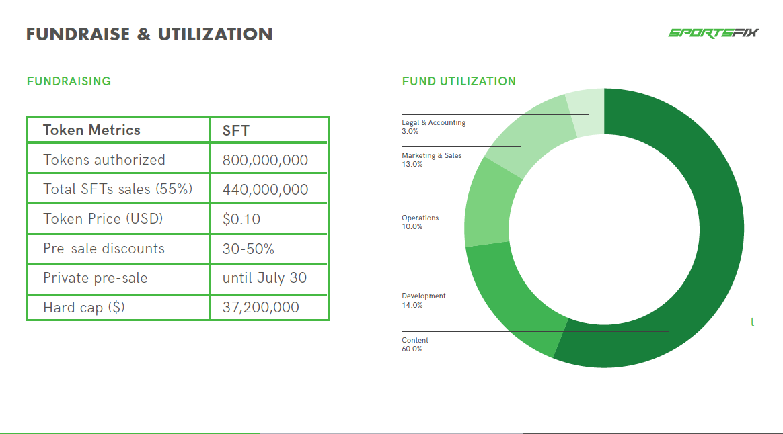
Task: Click the Fundraise & Utilization title
Action: tap(149, 34)
